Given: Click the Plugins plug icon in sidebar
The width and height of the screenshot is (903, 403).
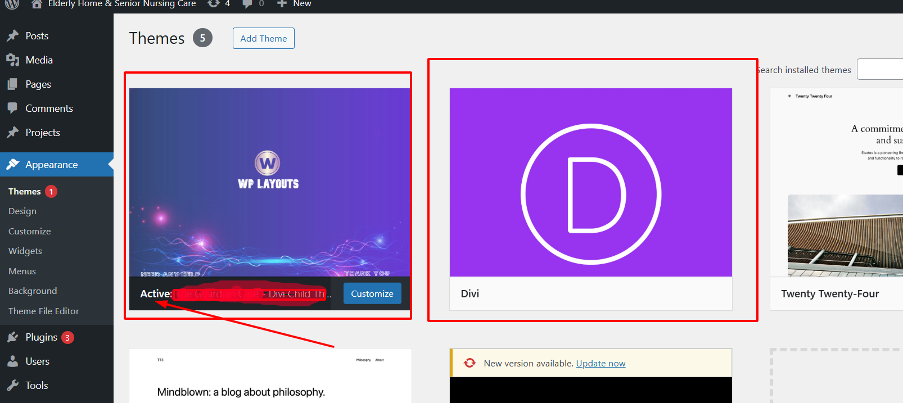Looking at the screenshot, I should (x=13, y=337).
